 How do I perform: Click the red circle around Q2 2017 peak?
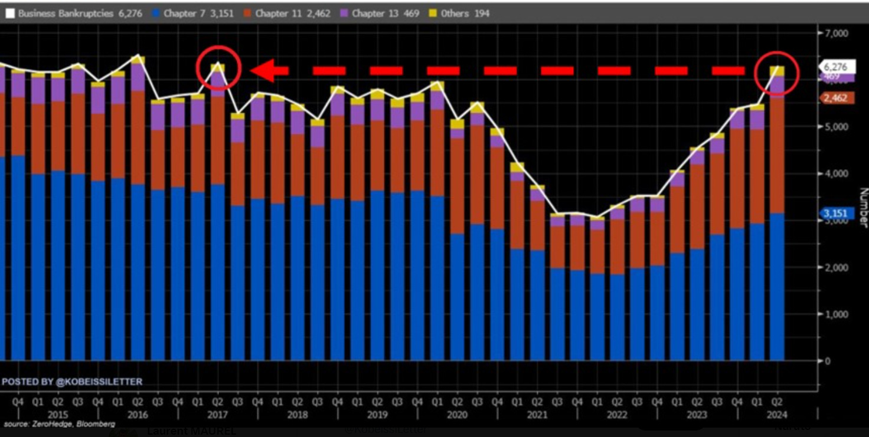219,68
